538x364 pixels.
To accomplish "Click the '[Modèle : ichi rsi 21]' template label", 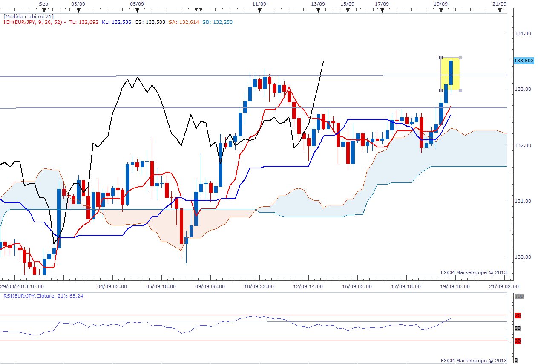I will click(x=29, y=16).
